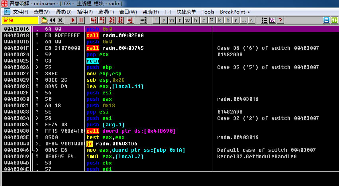Open Memory map window (m button)

coord(172,20)
